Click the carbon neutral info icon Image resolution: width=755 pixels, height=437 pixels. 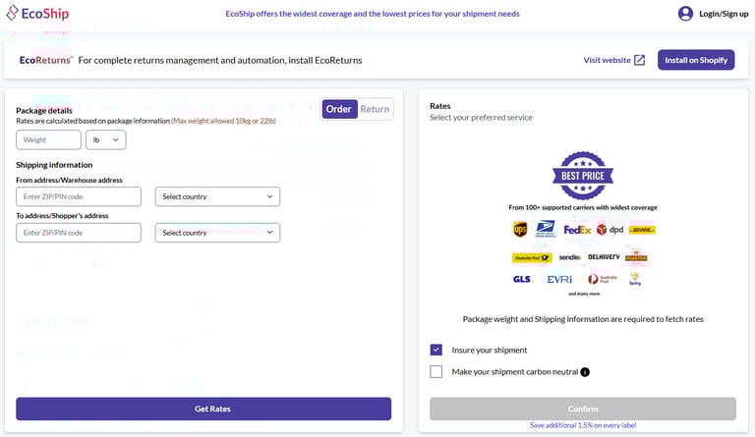coord(585,372)
